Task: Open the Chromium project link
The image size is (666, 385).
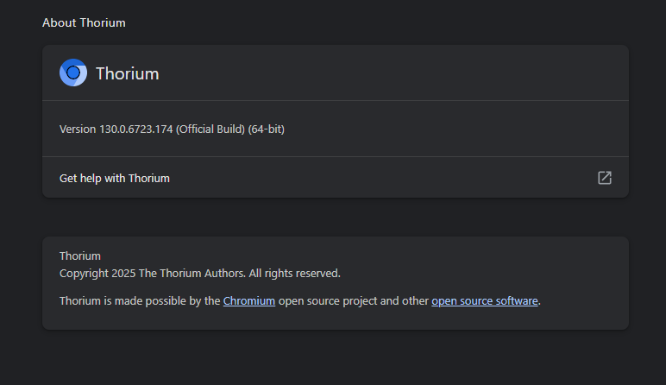Action: pyautogui.click(x=249, y=301)
